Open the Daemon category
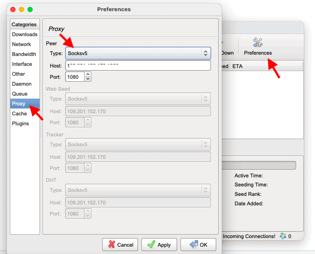This screenshot has width=315, height=254. tap(24, 84)
